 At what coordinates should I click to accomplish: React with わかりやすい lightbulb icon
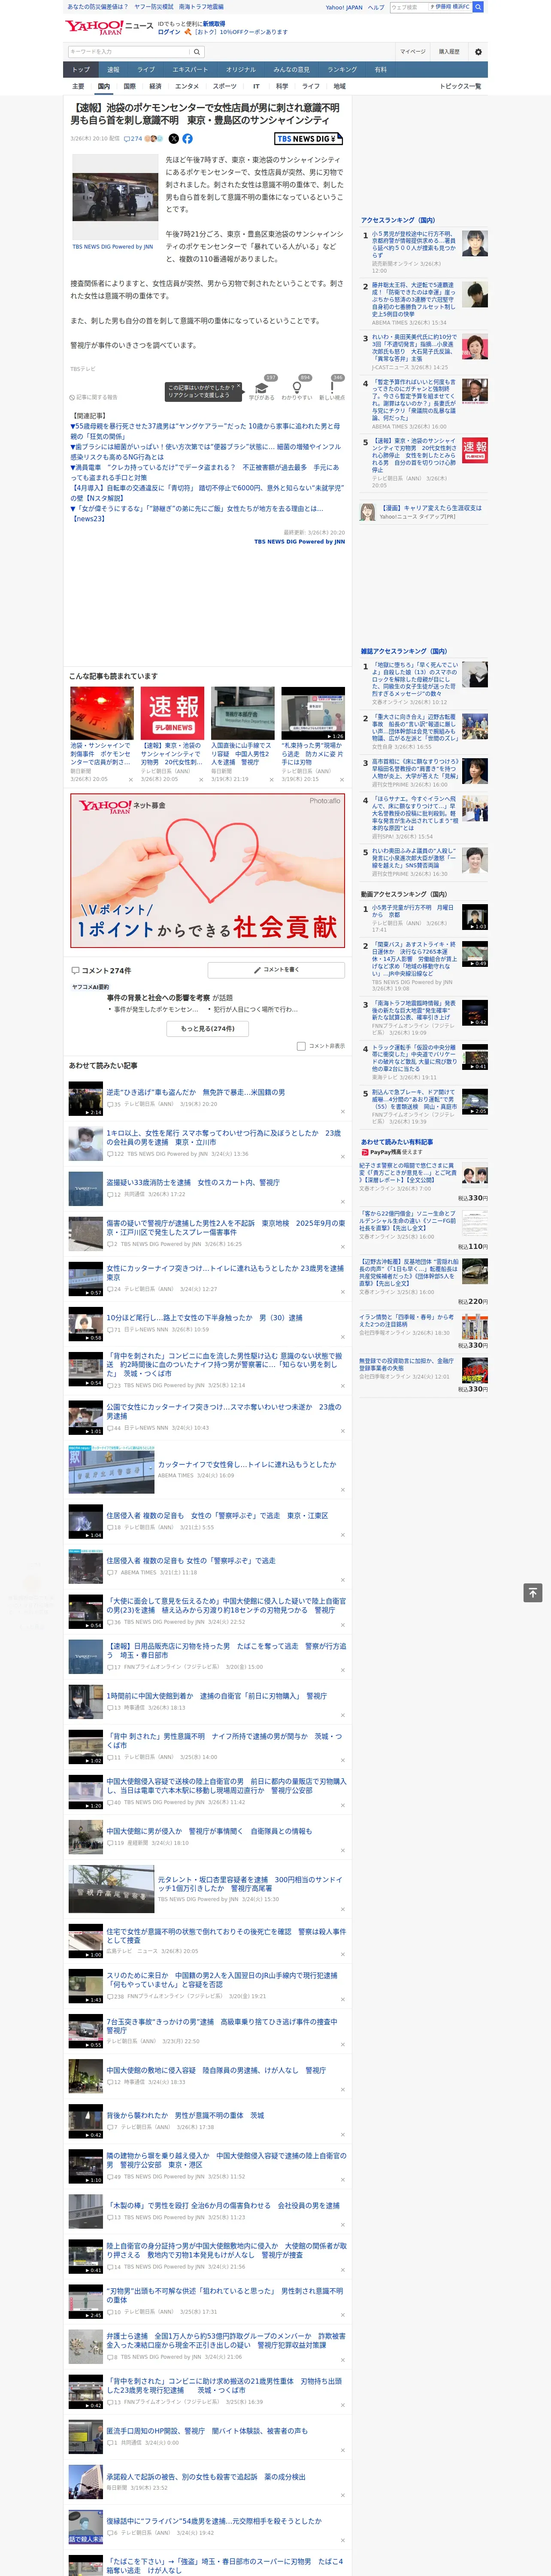point(297,388)
